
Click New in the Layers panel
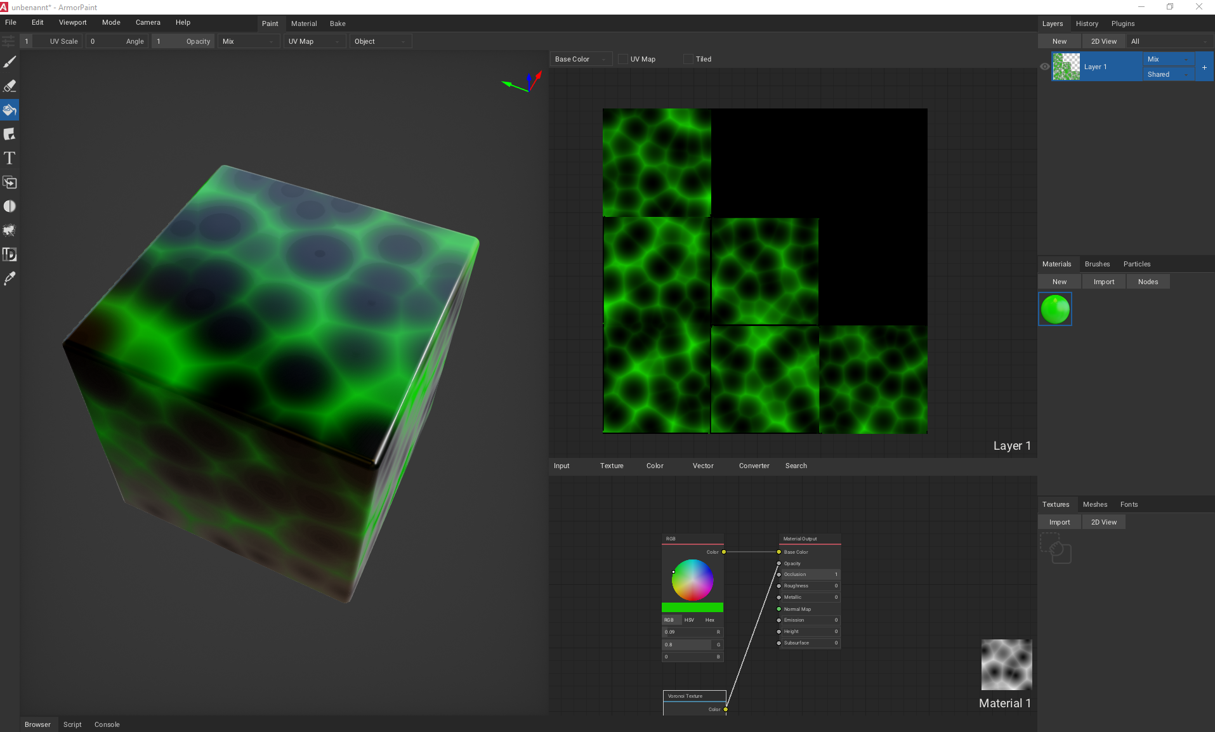coord(1060,41)
